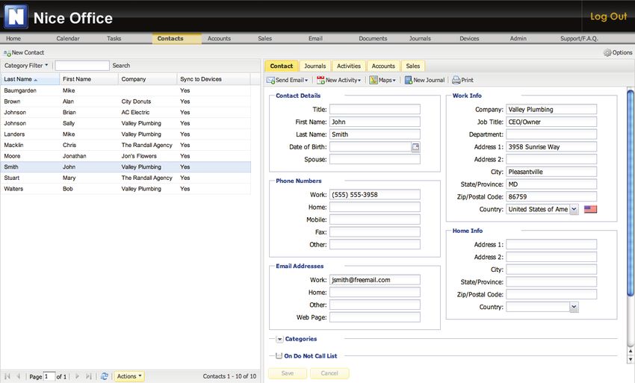
Task: Open the Options gear icon
Action: click(607, 52)
